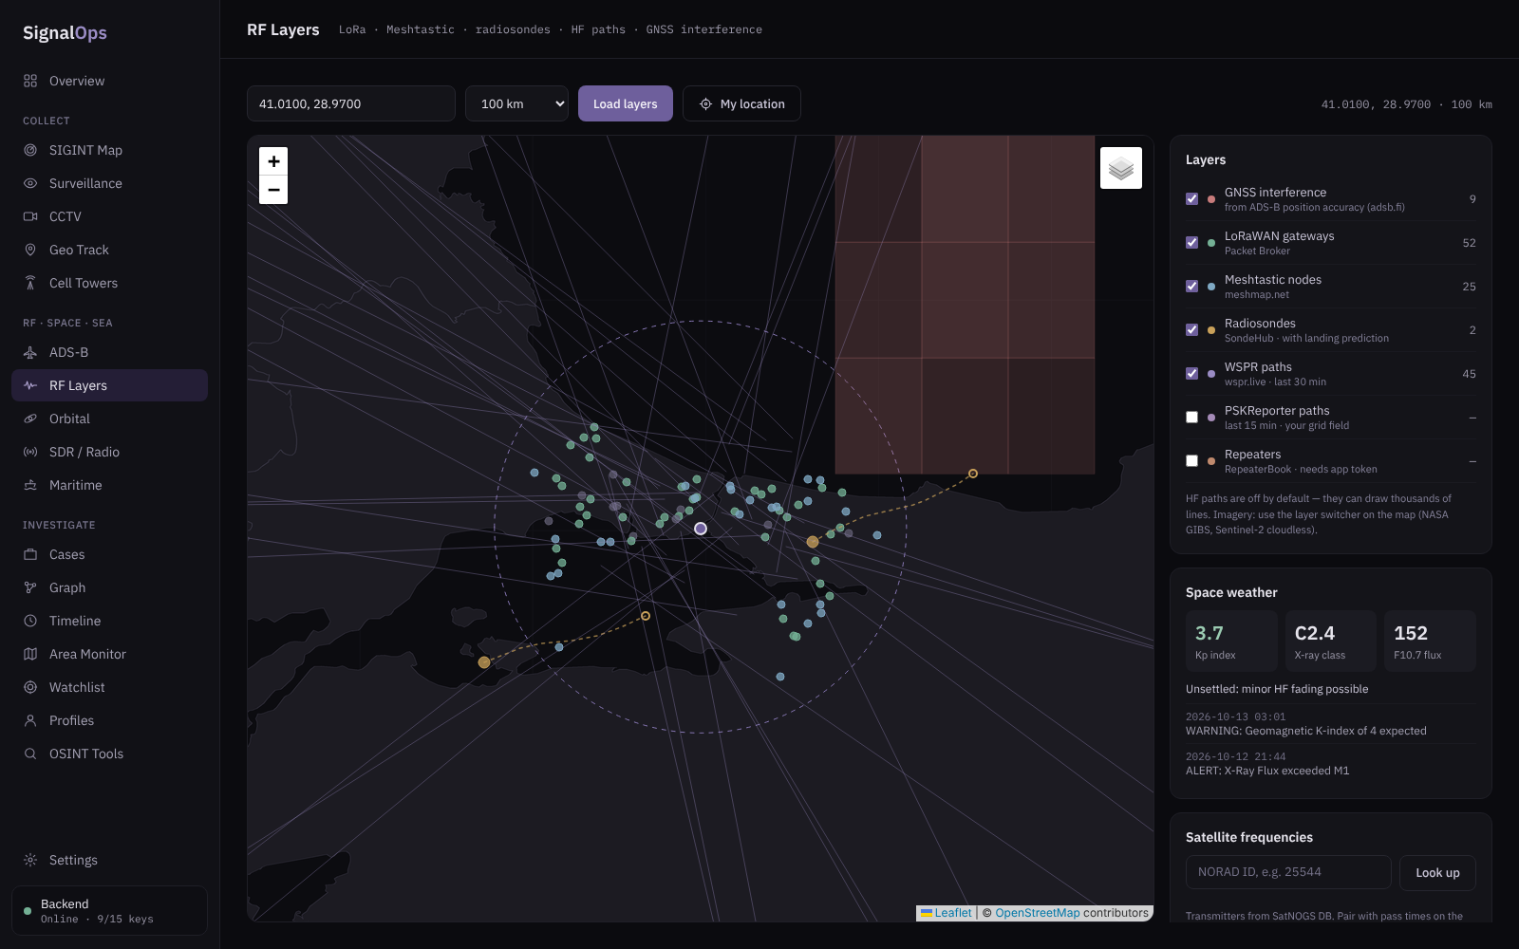Click the Orbital planet icon
This screenshot has width=1519, height=949.
click(30, 419)
